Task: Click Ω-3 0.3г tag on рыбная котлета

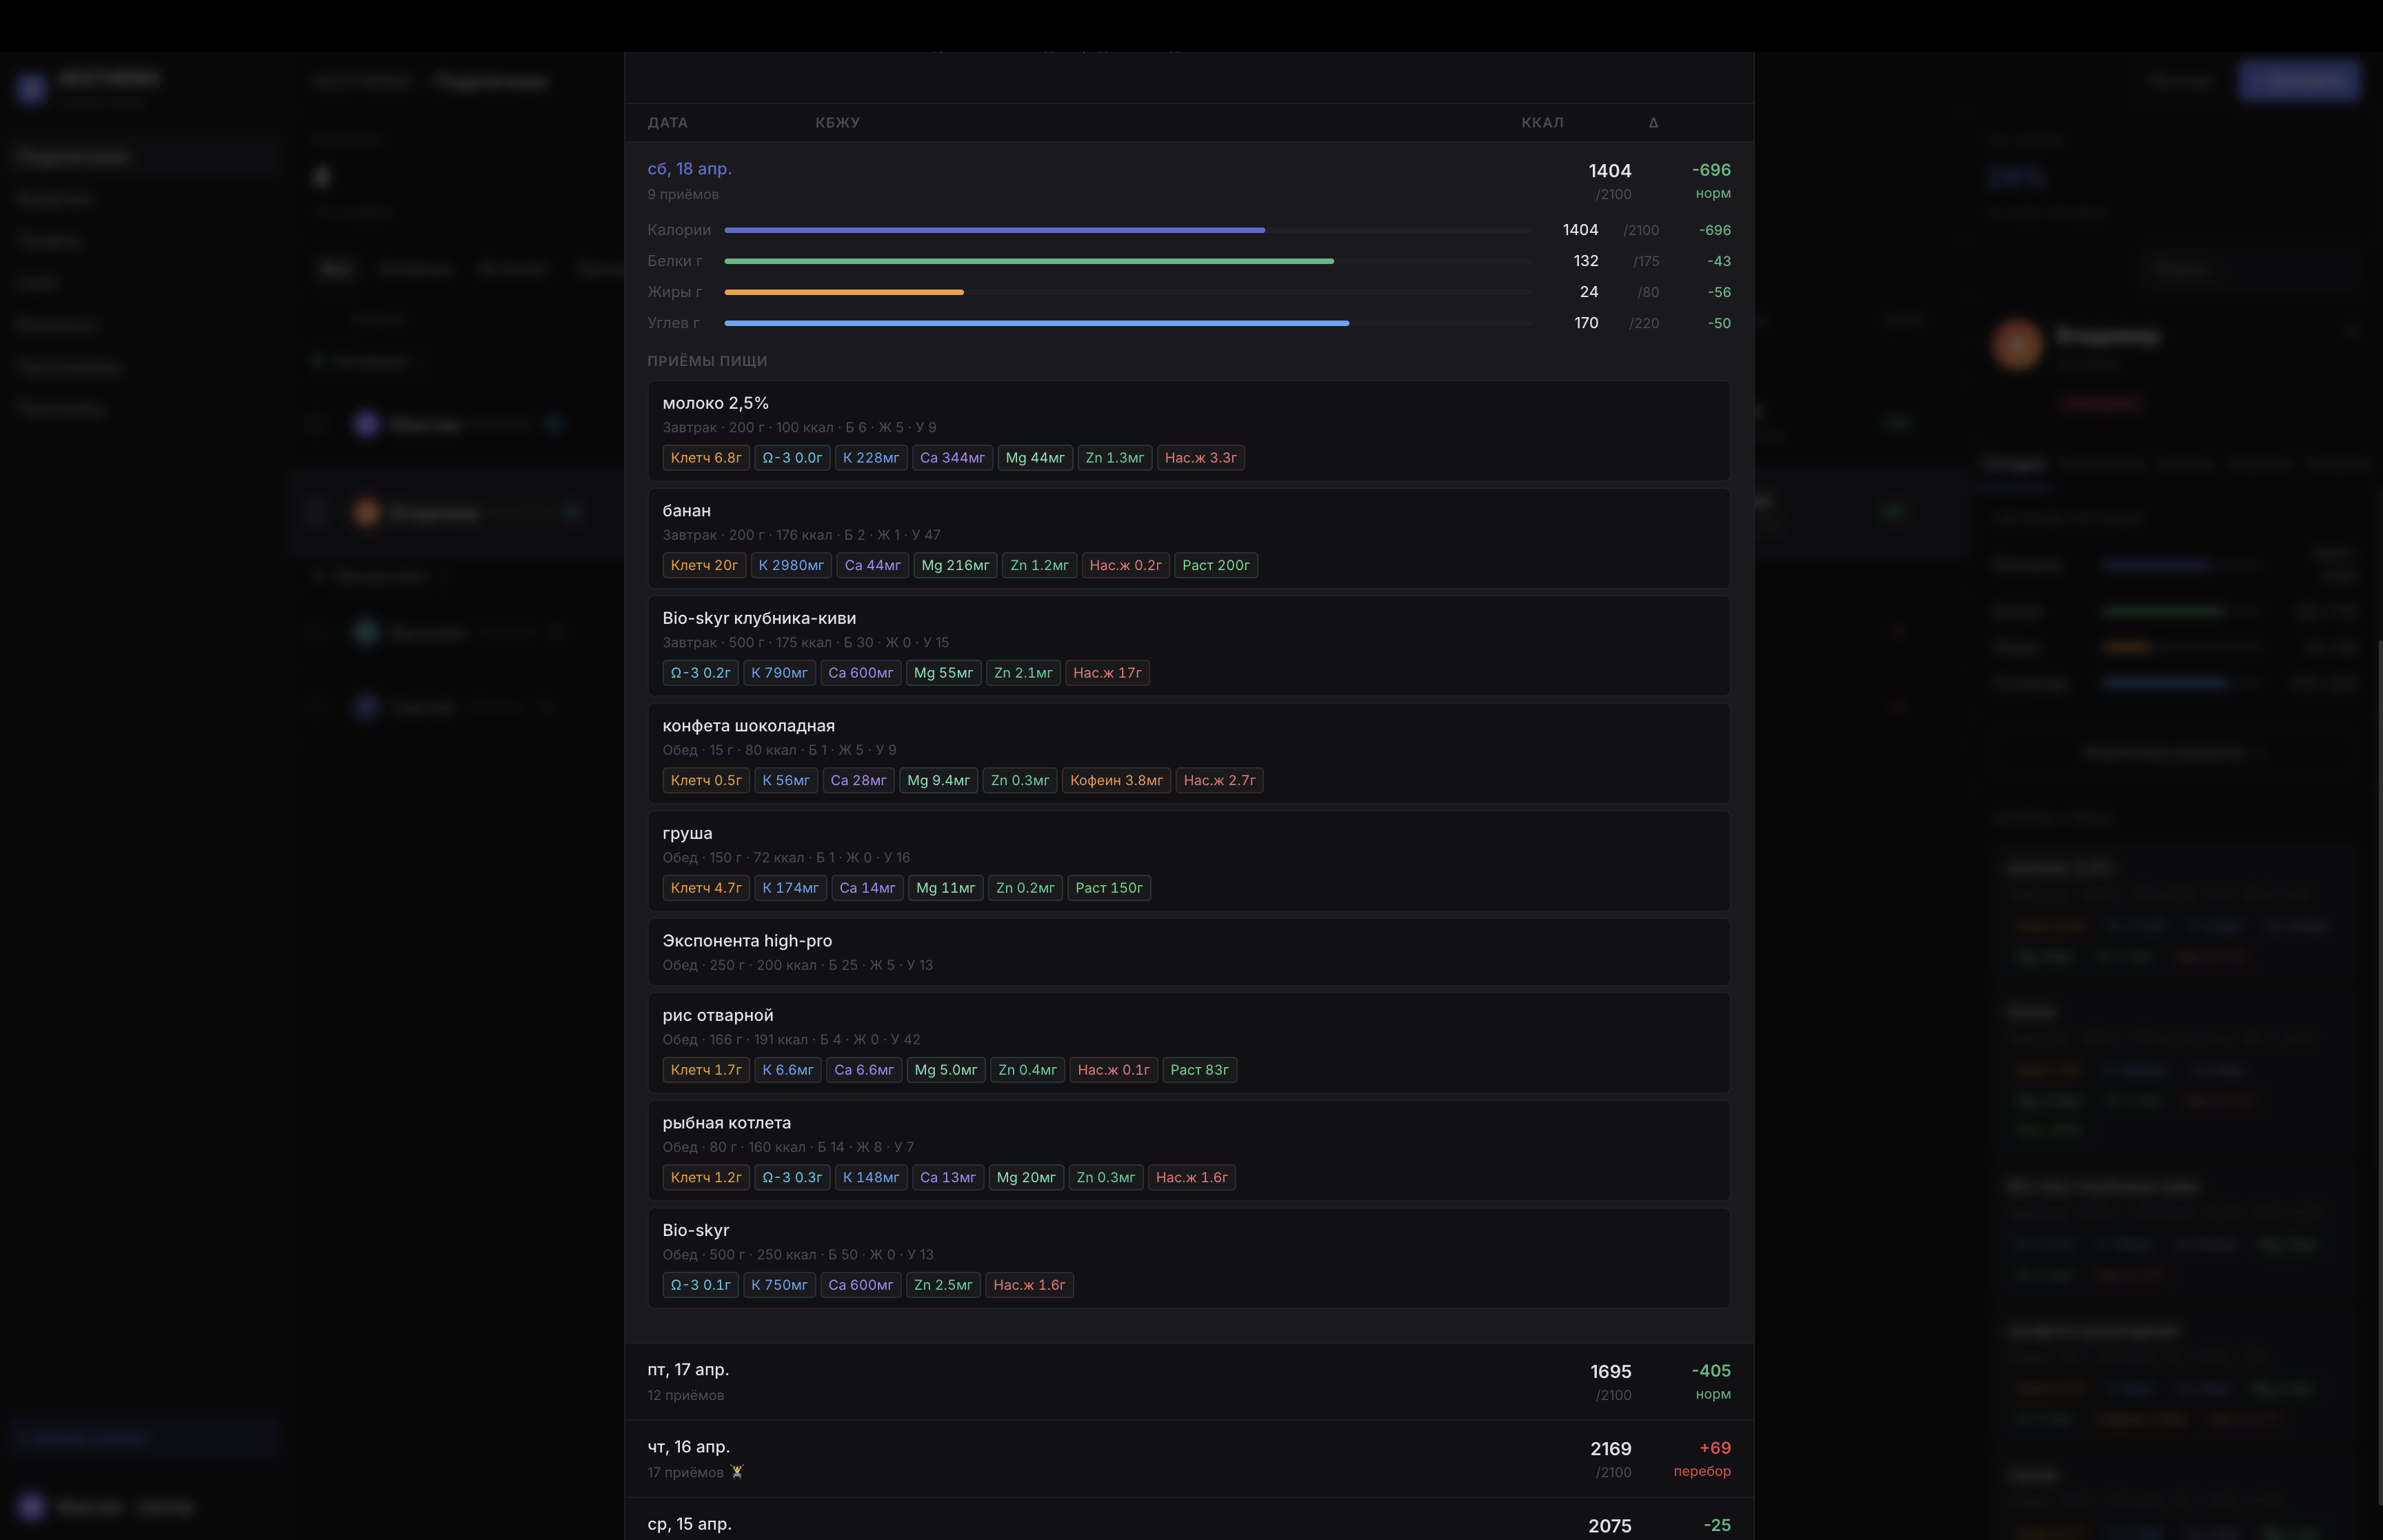Action: [791, 1177]
